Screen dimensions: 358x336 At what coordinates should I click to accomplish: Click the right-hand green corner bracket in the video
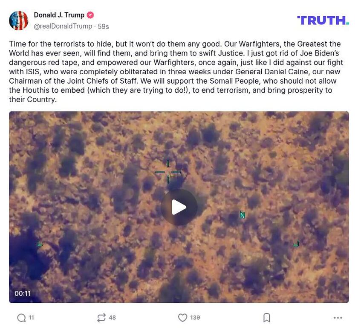(296, 244)
